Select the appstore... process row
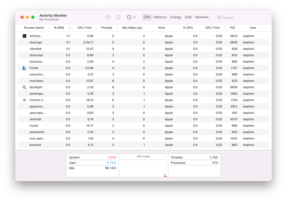This screenshot has width=287, height=201. [144, 107]
